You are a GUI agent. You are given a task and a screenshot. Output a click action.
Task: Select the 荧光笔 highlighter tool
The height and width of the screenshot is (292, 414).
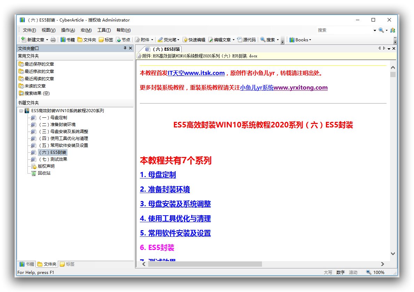coord(167,40)
